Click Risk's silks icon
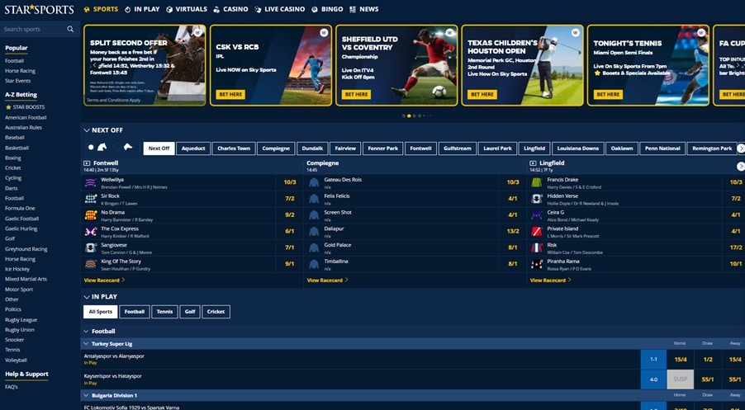The image size is (745, 410). click(x=537, y=247)
